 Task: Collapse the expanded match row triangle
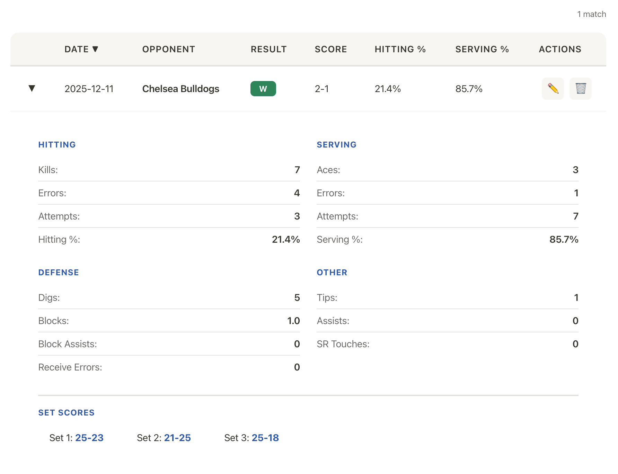[32, 89]
